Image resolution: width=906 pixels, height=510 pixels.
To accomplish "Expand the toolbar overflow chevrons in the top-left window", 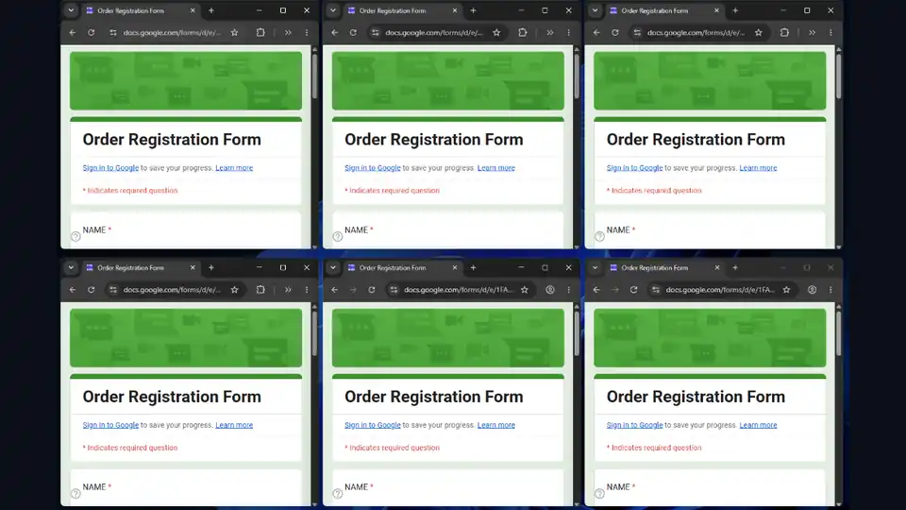I will tap(288, 33).
